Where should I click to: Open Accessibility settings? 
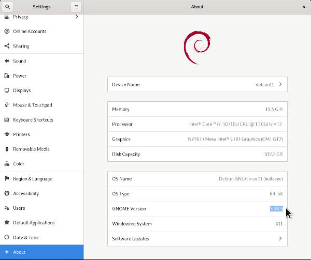point(41,193)
